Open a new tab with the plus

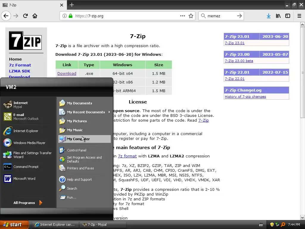pos(71,5)
